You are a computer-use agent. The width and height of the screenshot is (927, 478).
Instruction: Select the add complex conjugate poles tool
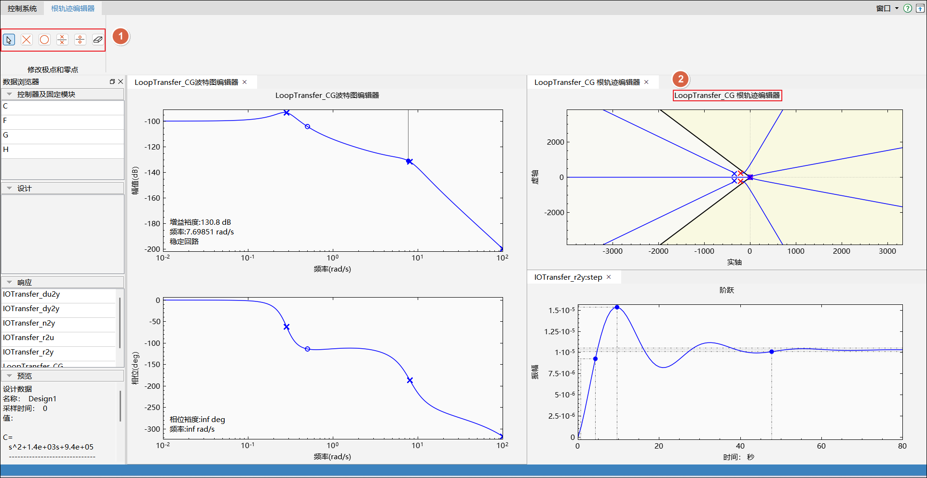pos(62,40)
